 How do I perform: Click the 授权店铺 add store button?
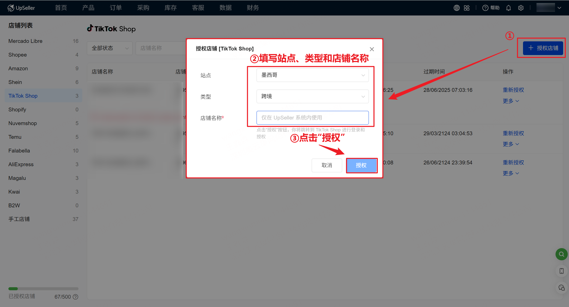point(543,48)
